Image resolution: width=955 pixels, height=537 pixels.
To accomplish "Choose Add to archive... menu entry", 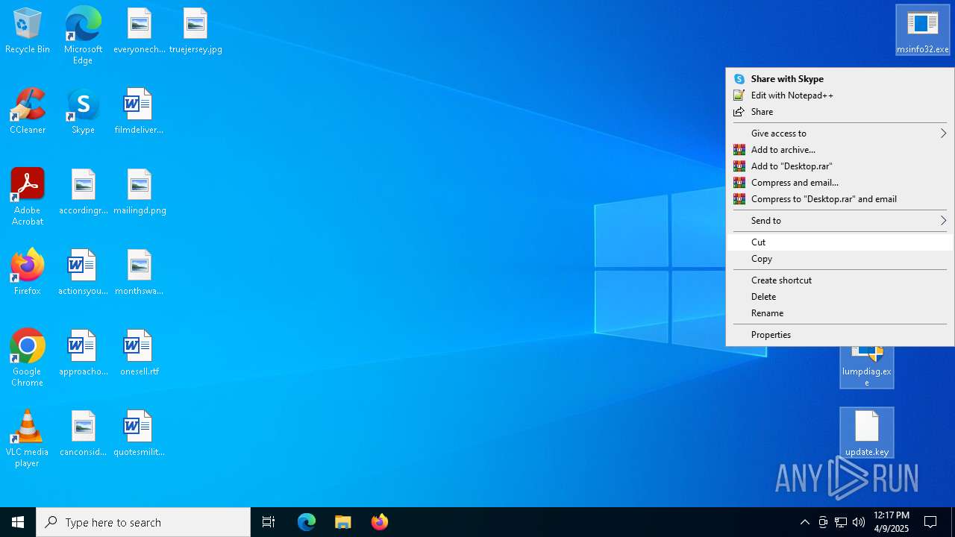I will pyautogui.click(x=839, y=150).
